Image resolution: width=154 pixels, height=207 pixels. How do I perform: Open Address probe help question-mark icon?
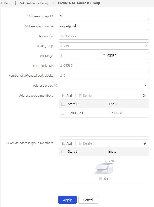coord(56,85)
